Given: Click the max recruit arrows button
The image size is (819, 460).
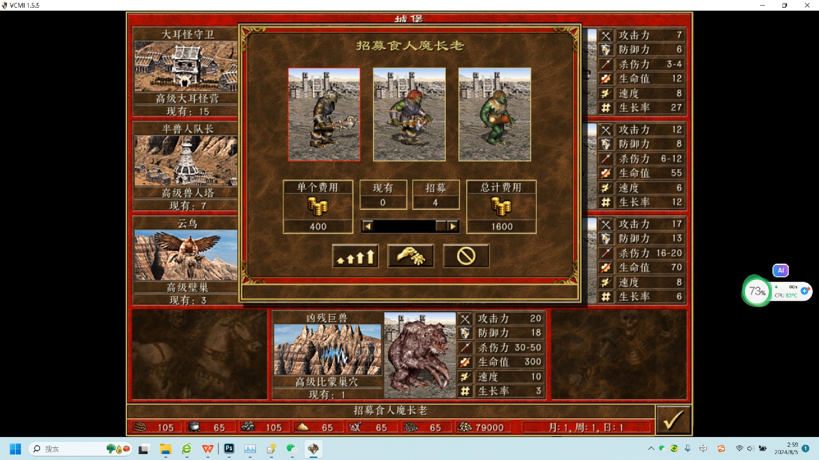Looking at the screenshot, I should click(355, 256).
